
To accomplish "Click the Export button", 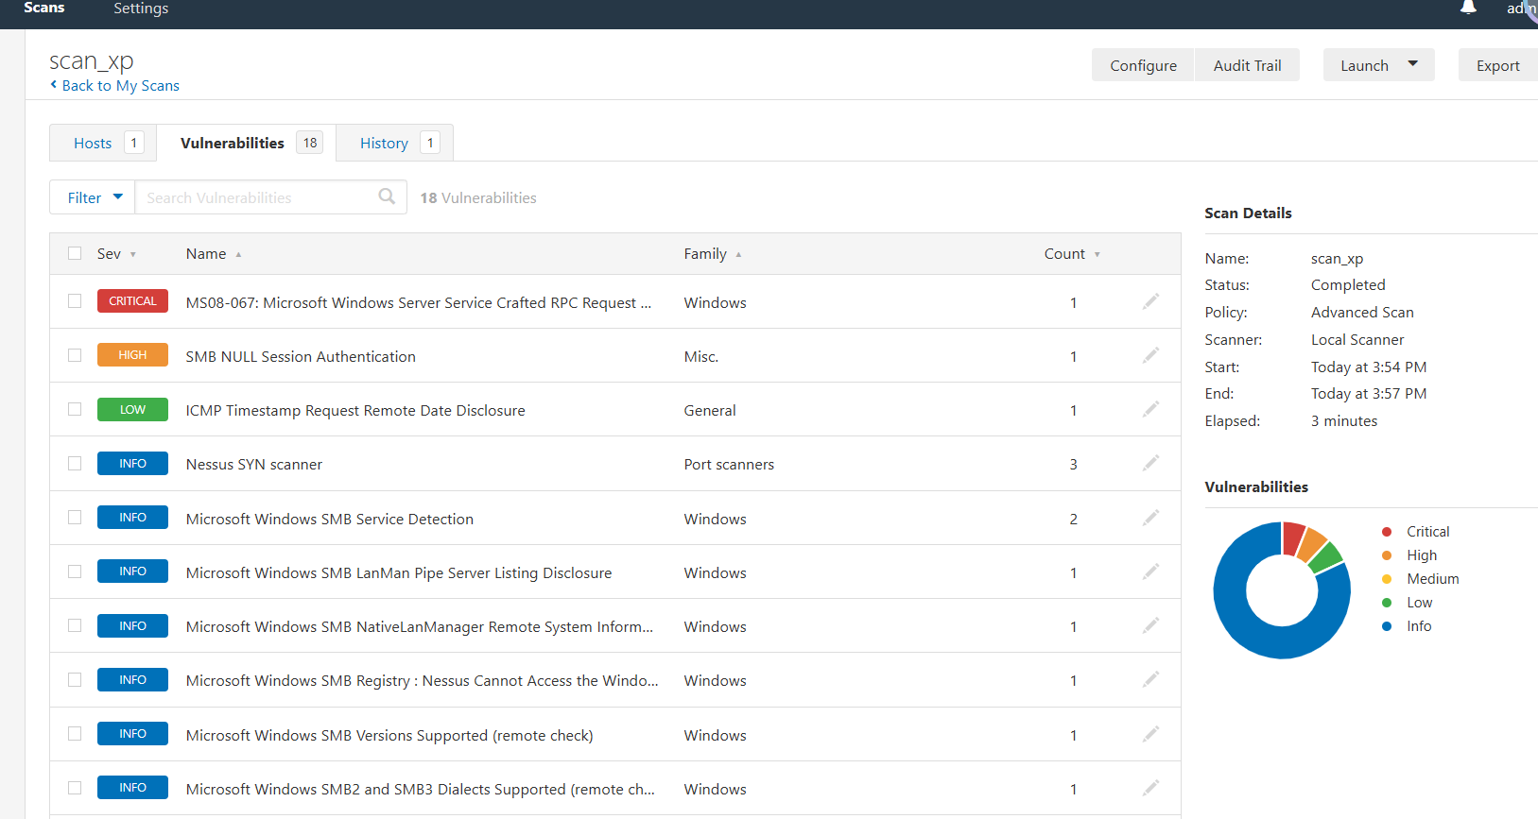I will [x=1497, y=65].
